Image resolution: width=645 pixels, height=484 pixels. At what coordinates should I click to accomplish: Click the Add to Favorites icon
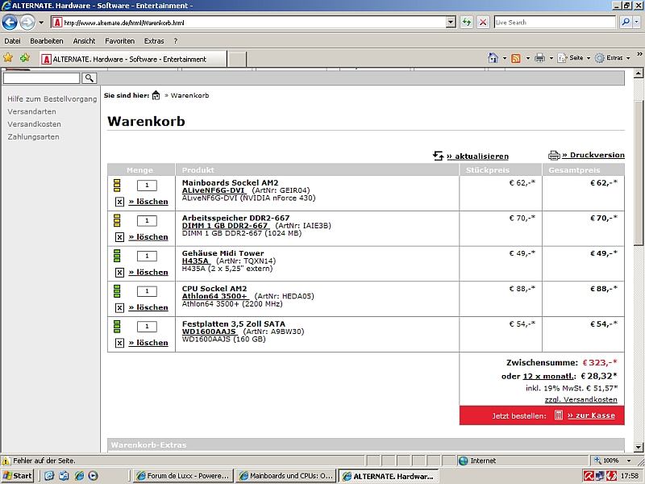pos(25,58)
